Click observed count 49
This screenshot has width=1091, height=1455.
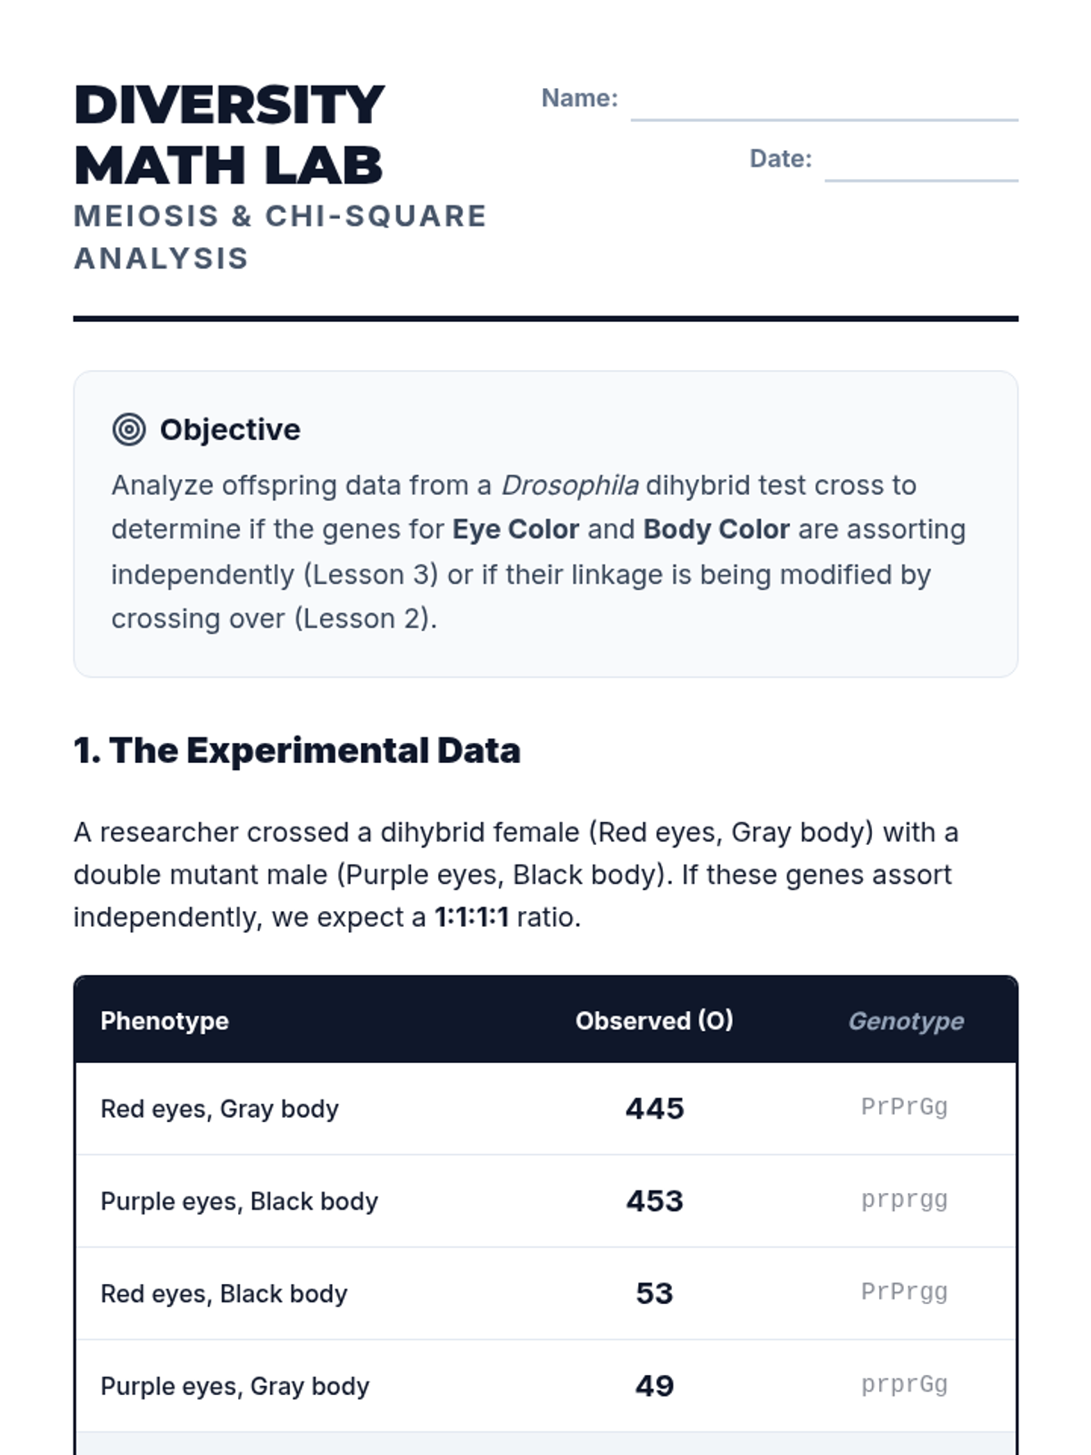click(x=655, y=1385)
